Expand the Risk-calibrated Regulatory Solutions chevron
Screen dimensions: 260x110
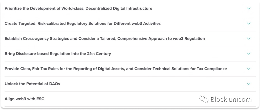(249, 23)
